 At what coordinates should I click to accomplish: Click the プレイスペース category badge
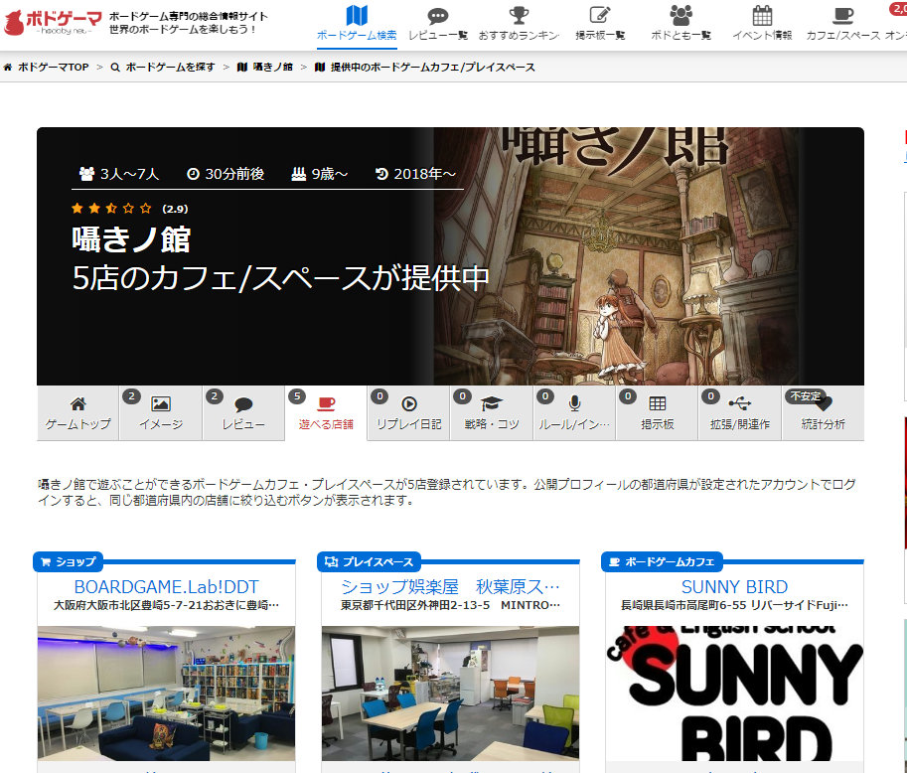[x=369, y=561]
